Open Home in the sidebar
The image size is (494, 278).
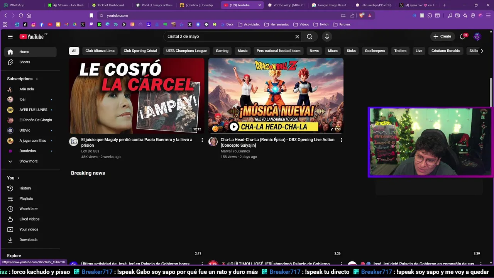coord(30,52)
